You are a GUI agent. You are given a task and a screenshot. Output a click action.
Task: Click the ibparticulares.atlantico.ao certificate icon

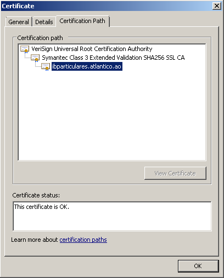point(46,67)
